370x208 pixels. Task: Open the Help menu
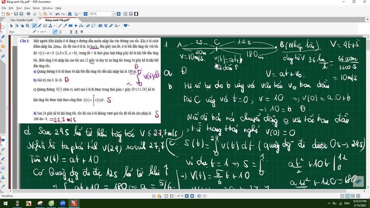point(58,8)
